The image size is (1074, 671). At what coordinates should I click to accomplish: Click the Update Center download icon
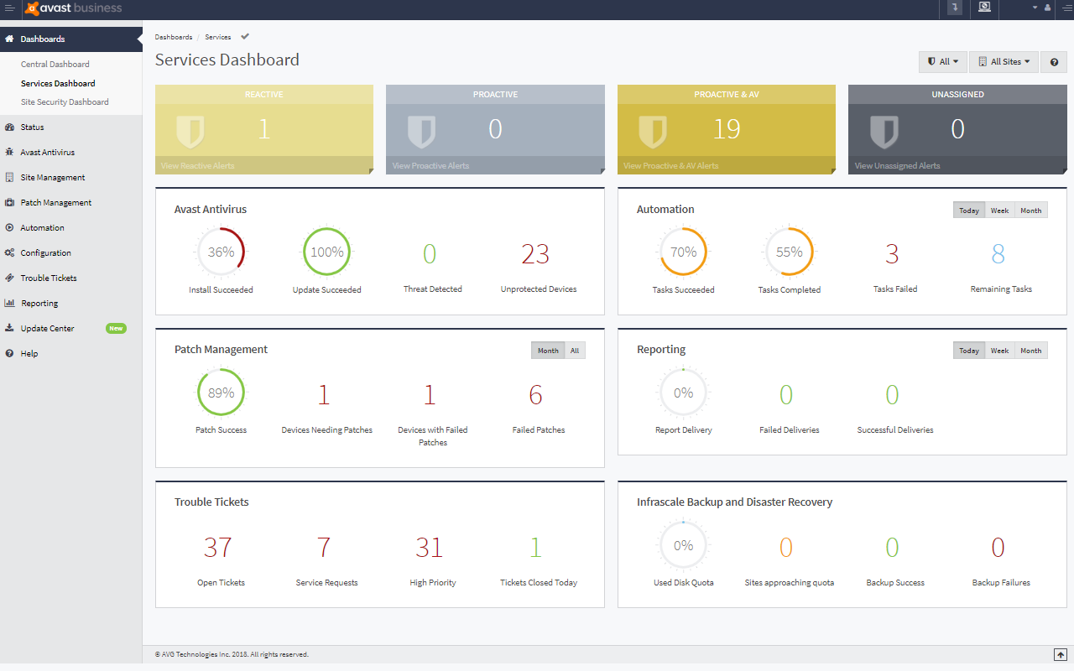pyautogui.click(x=8, y=328)
